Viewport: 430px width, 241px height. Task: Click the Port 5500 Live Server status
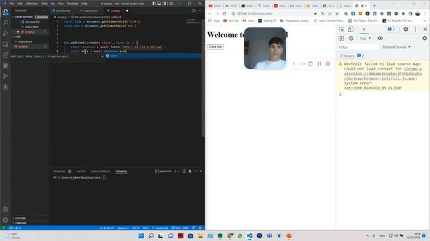(x=180, y=228)
